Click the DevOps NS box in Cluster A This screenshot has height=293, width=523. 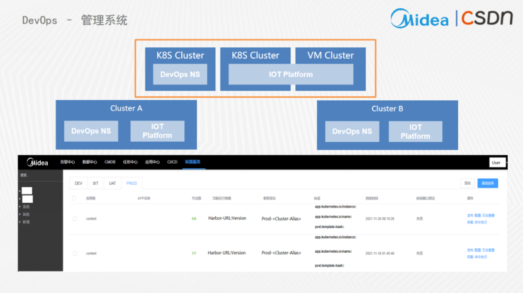pyautogui.click(x=91, y=131)
